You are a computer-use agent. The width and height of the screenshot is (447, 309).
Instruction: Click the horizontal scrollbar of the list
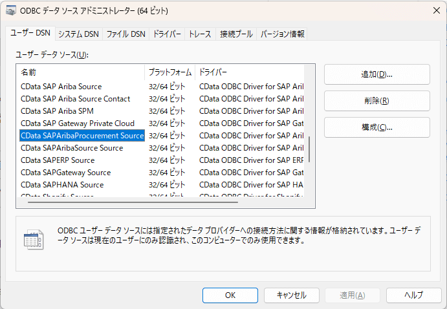tap(133, 202)
